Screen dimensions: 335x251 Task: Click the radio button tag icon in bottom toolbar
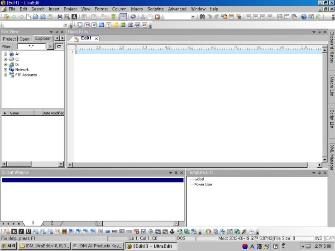151,232
